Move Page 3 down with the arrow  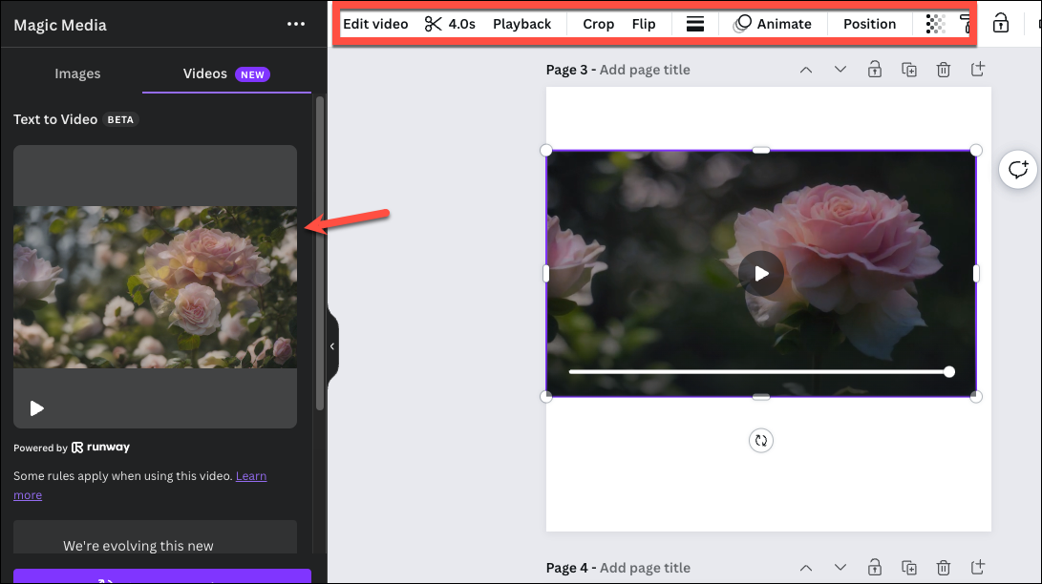840,69
